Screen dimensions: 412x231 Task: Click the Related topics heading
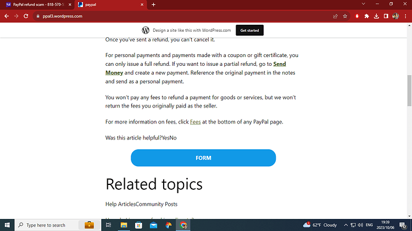click(154, 184)
